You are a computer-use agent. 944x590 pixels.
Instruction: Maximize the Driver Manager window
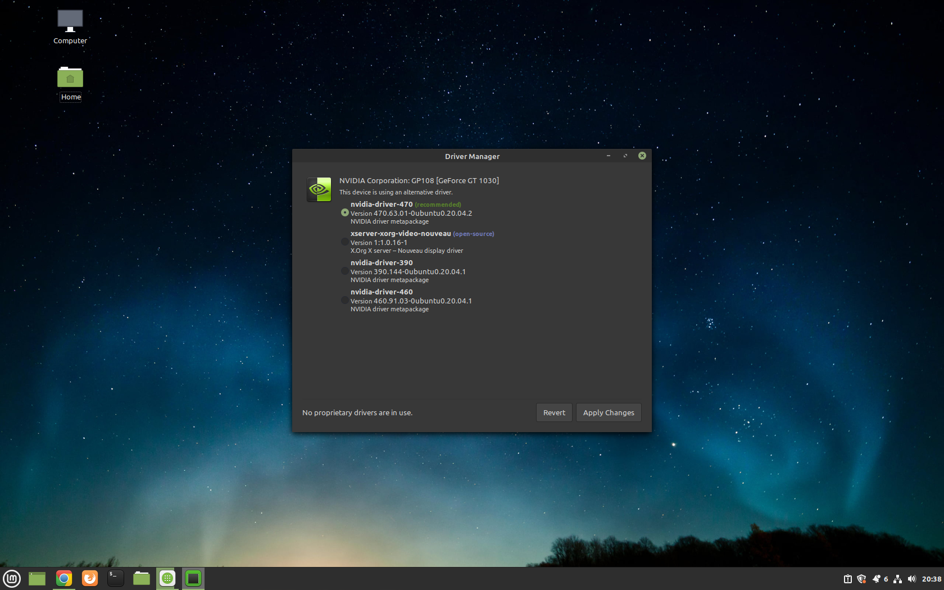coord(625,156)
